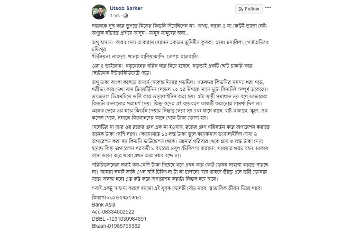Click the paragraph starting পরিচিতজনেরা সবাই
The image size is (346, 230).
click(x=180, y=172)
